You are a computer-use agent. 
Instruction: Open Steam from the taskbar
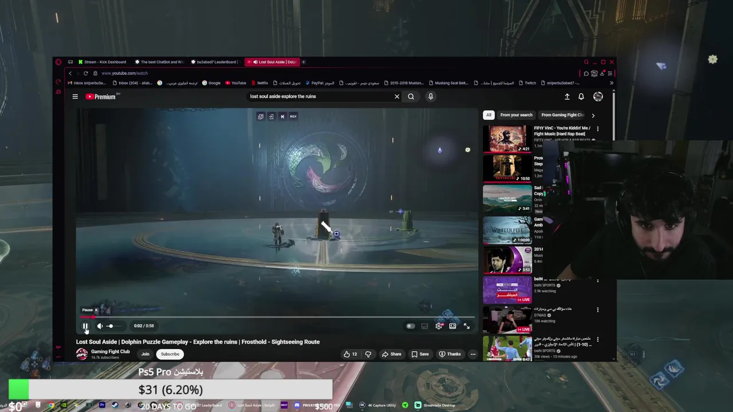point(115,405)
